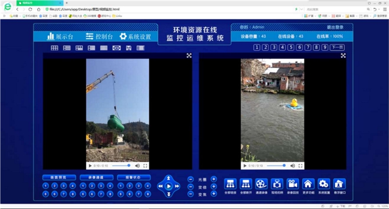Switch to the 控制台 tab
Image resolution: width=389 pixels, height=209 pixels.
tap(99, 37)
